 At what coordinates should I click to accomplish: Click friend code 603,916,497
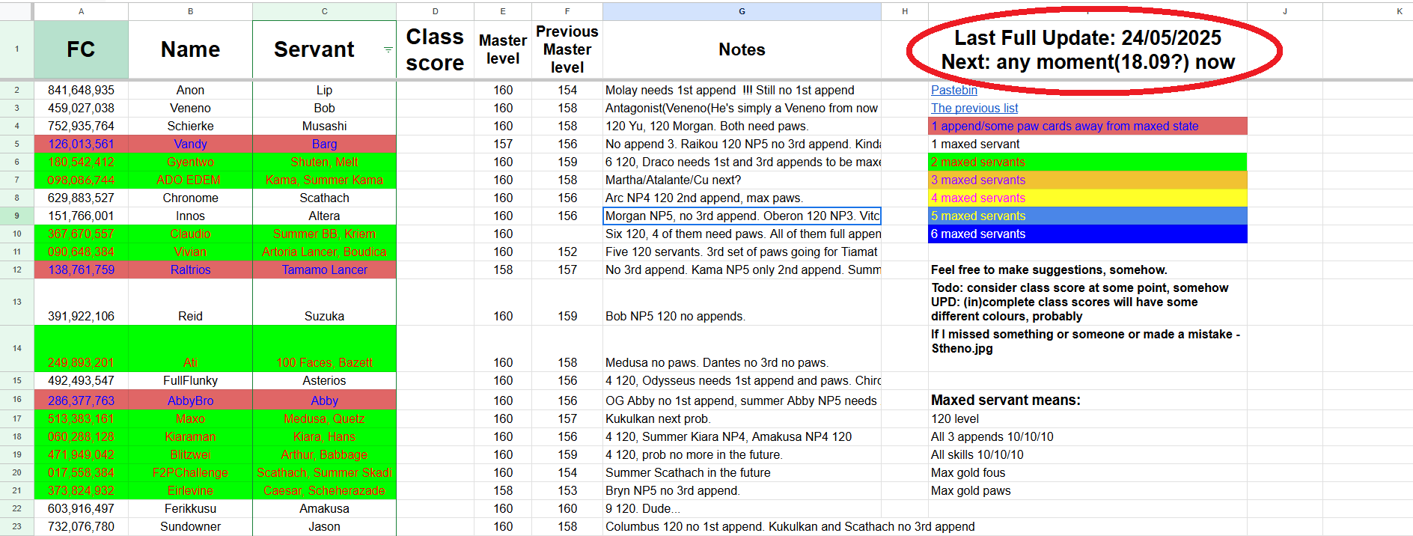coord(81,508)
